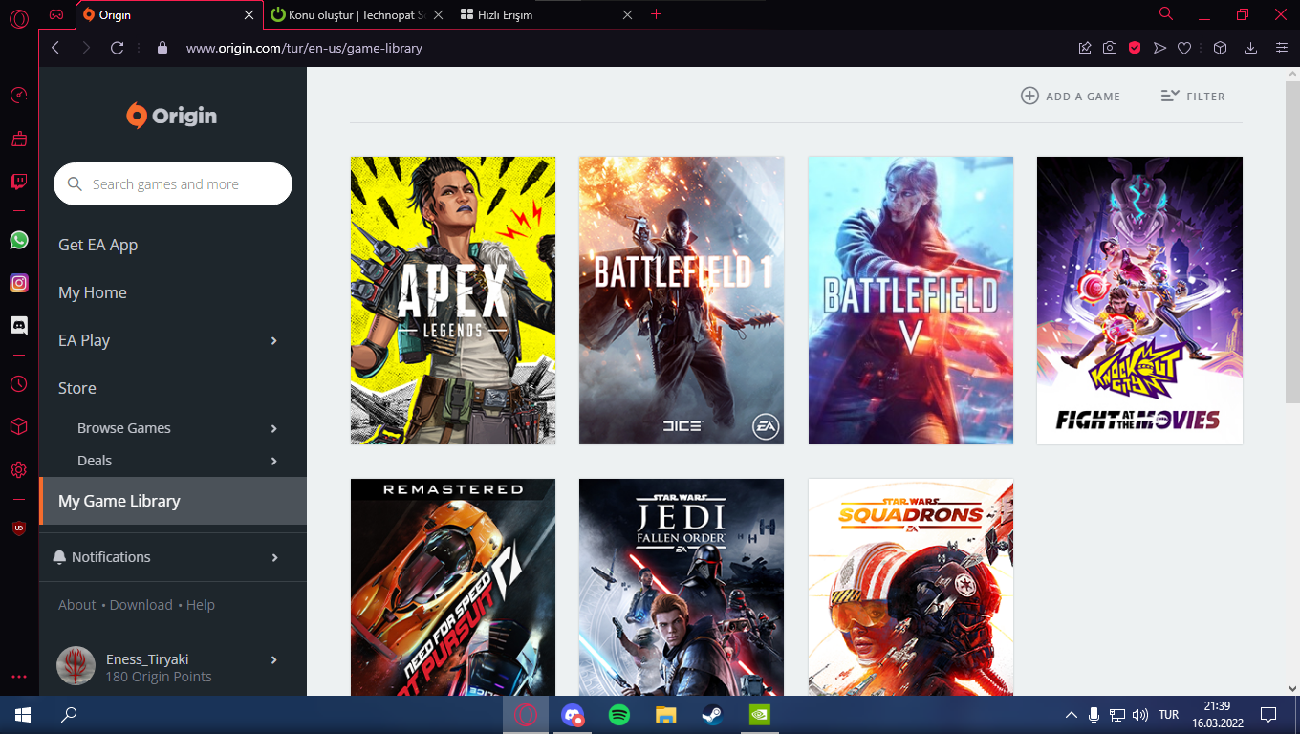Open the Jedi Fallen Order game tile
This screenshot has width=1300, height=734.
(682, 587)
